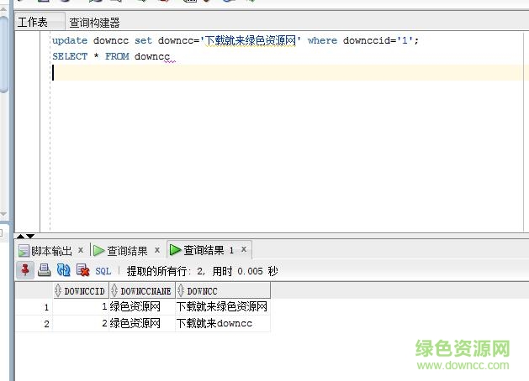The height and width of the screenshot is (381, 529).
Task: Click the left panel vertical scrollbar thumb
Action: [4, 54]
